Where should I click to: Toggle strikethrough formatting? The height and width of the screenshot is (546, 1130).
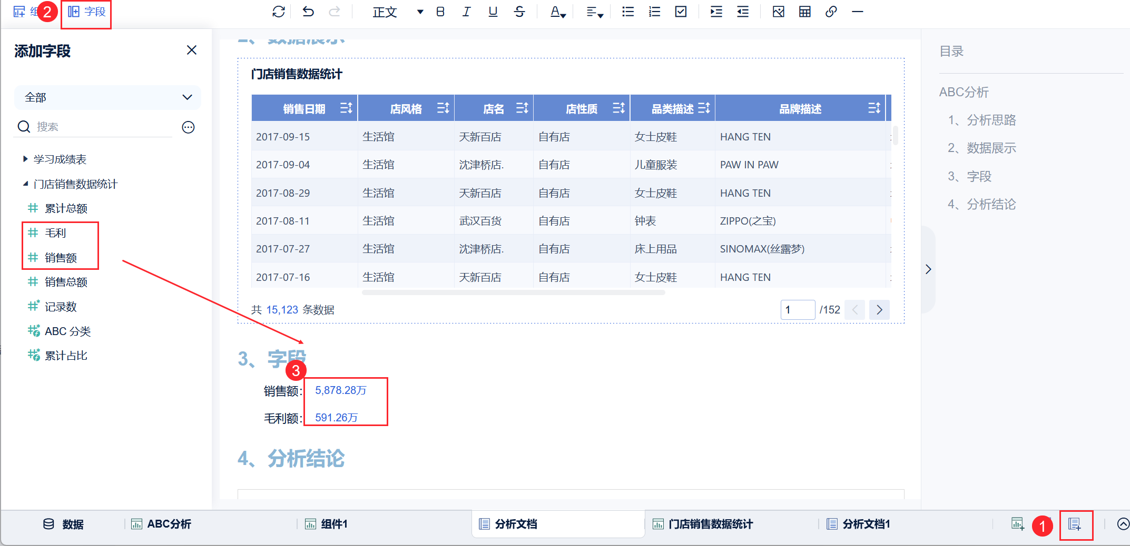[519, 12]
